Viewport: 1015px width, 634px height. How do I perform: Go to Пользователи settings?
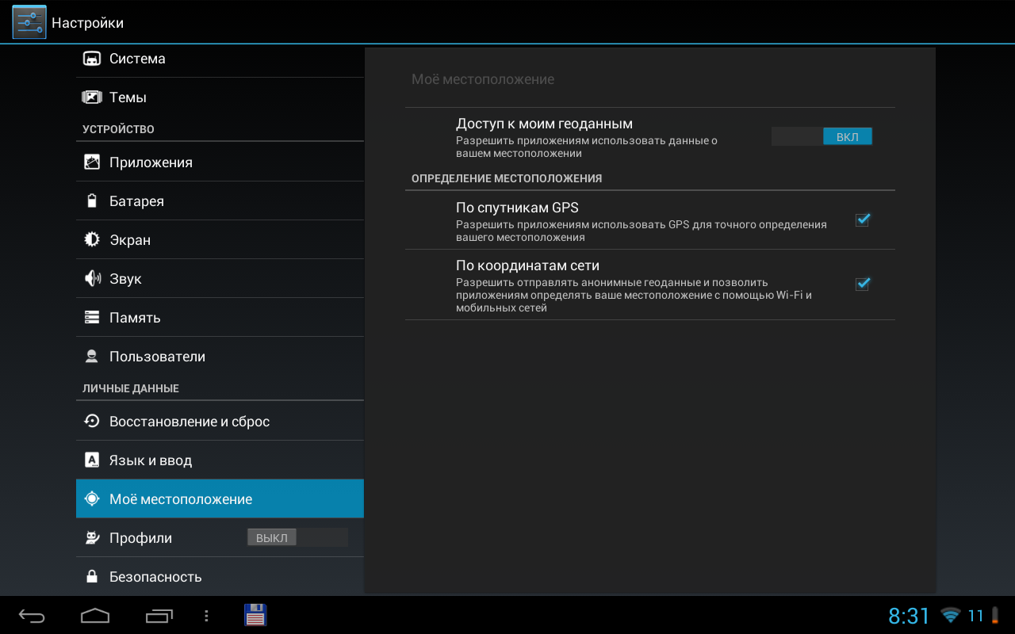(220, 357)
